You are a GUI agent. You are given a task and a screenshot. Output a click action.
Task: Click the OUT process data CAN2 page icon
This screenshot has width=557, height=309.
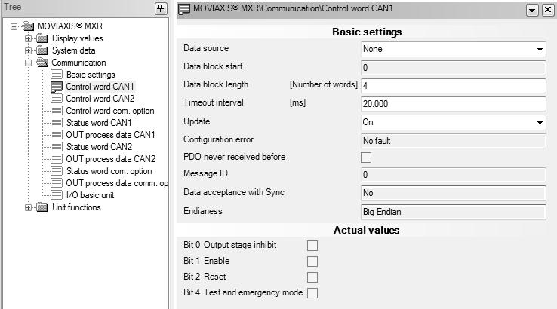(57, 159)
